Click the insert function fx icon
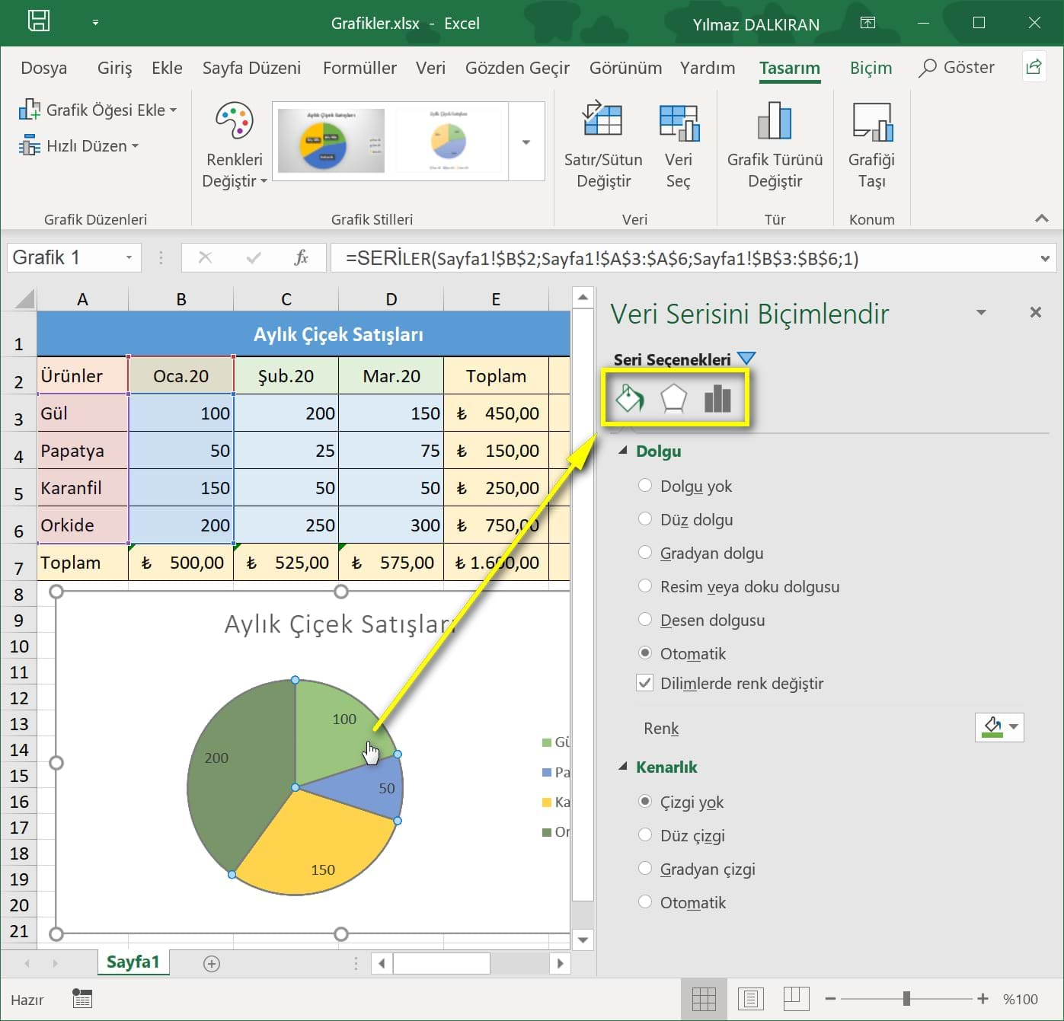This screenshot has height=1021, width=1064. pyautogui.click(x=301, y=257)
